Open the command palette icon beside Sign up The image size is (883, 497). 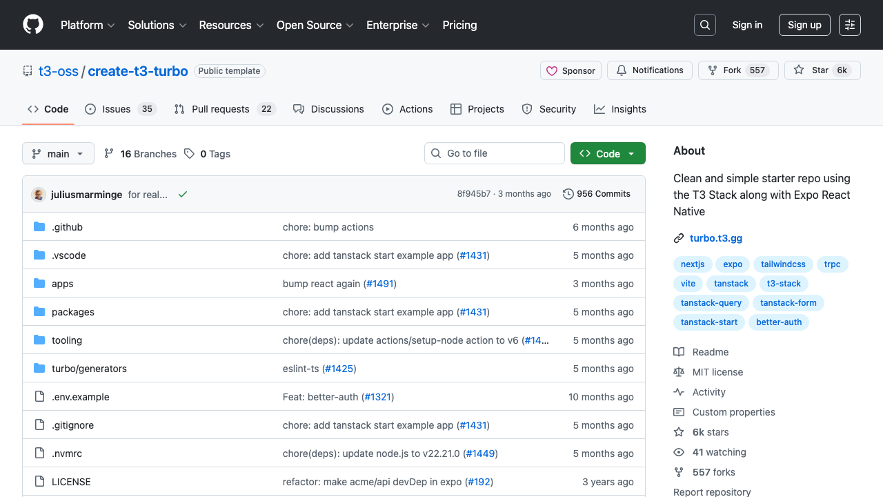[x=849, y=25]
